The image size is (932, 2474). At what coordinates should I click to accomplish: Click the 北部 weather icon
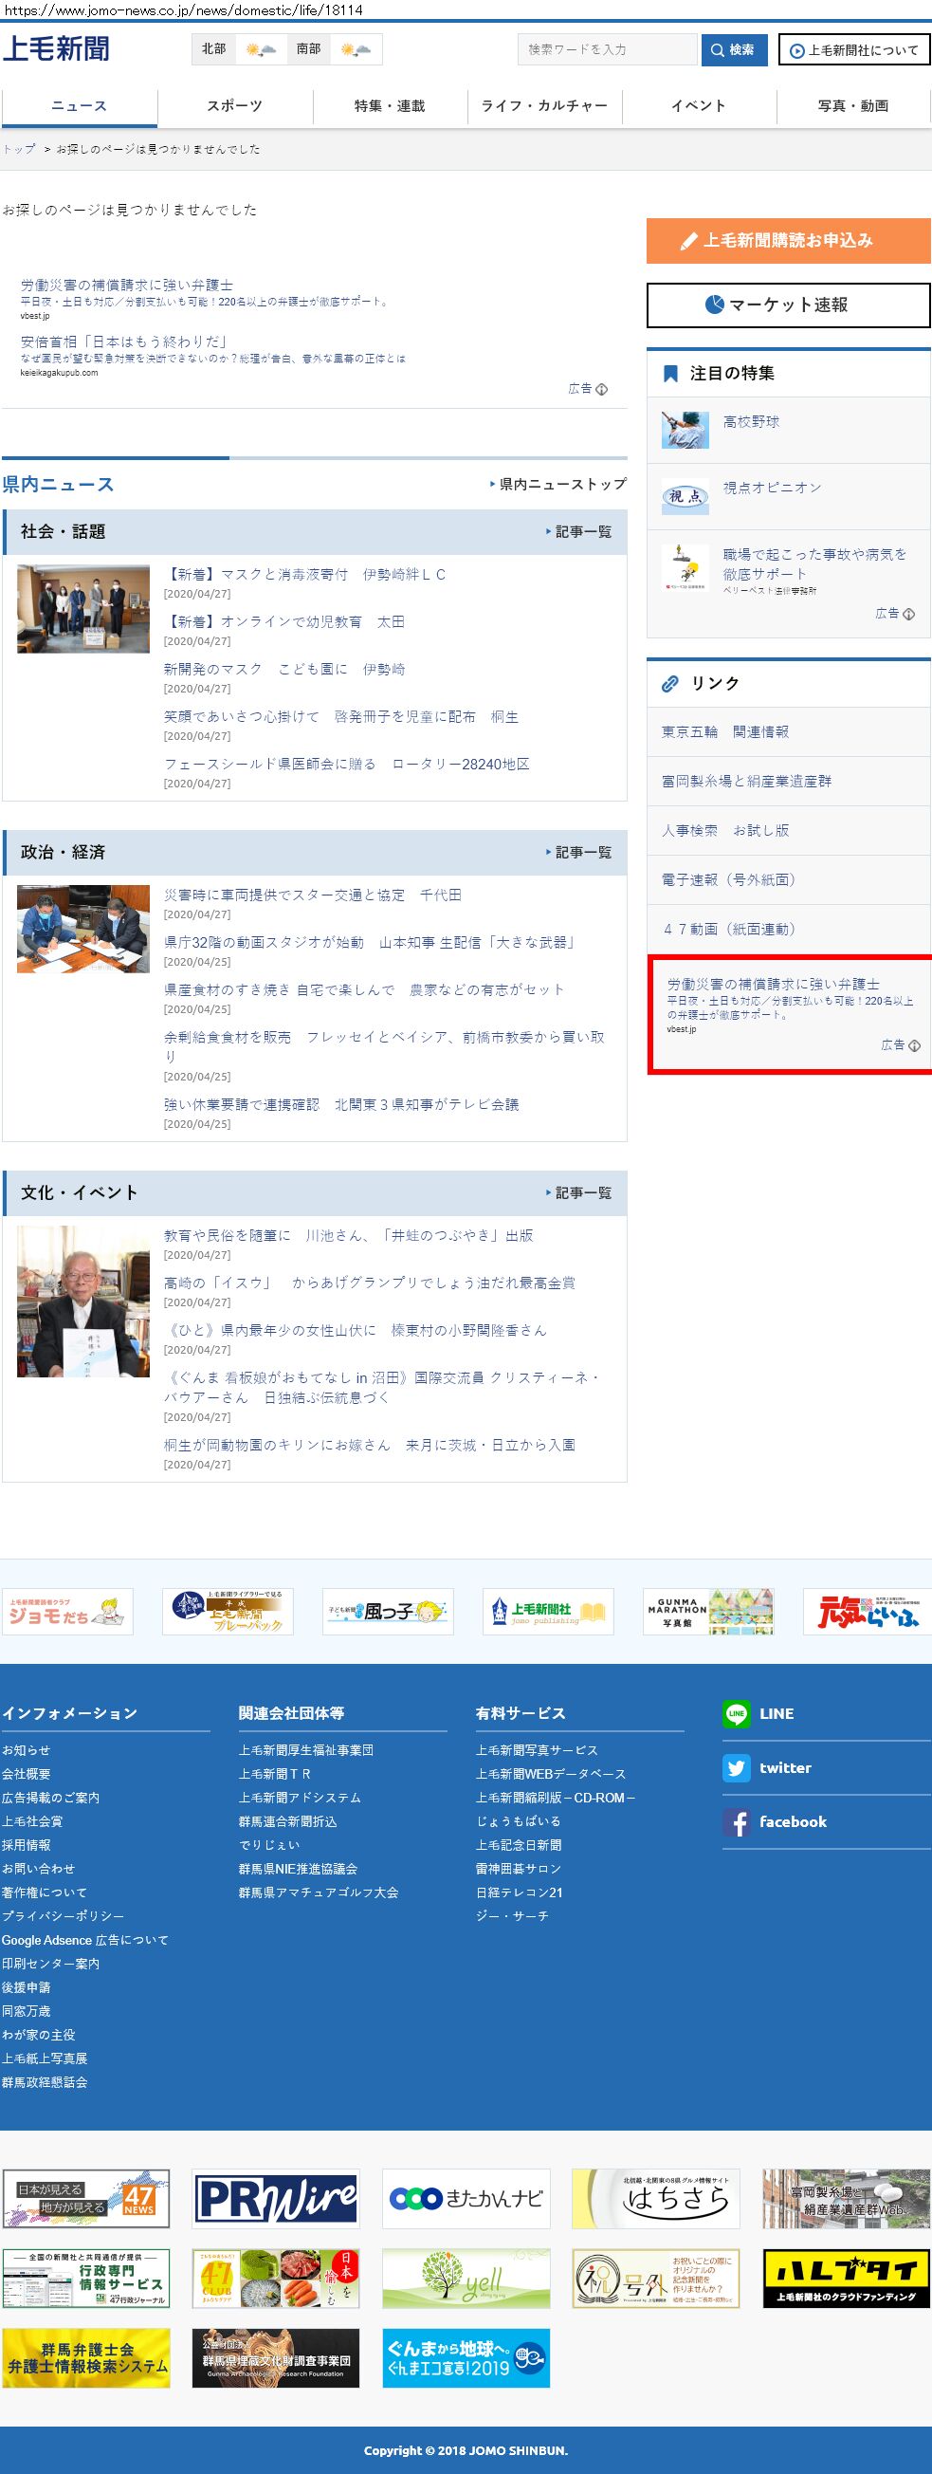tap(260, 49)
